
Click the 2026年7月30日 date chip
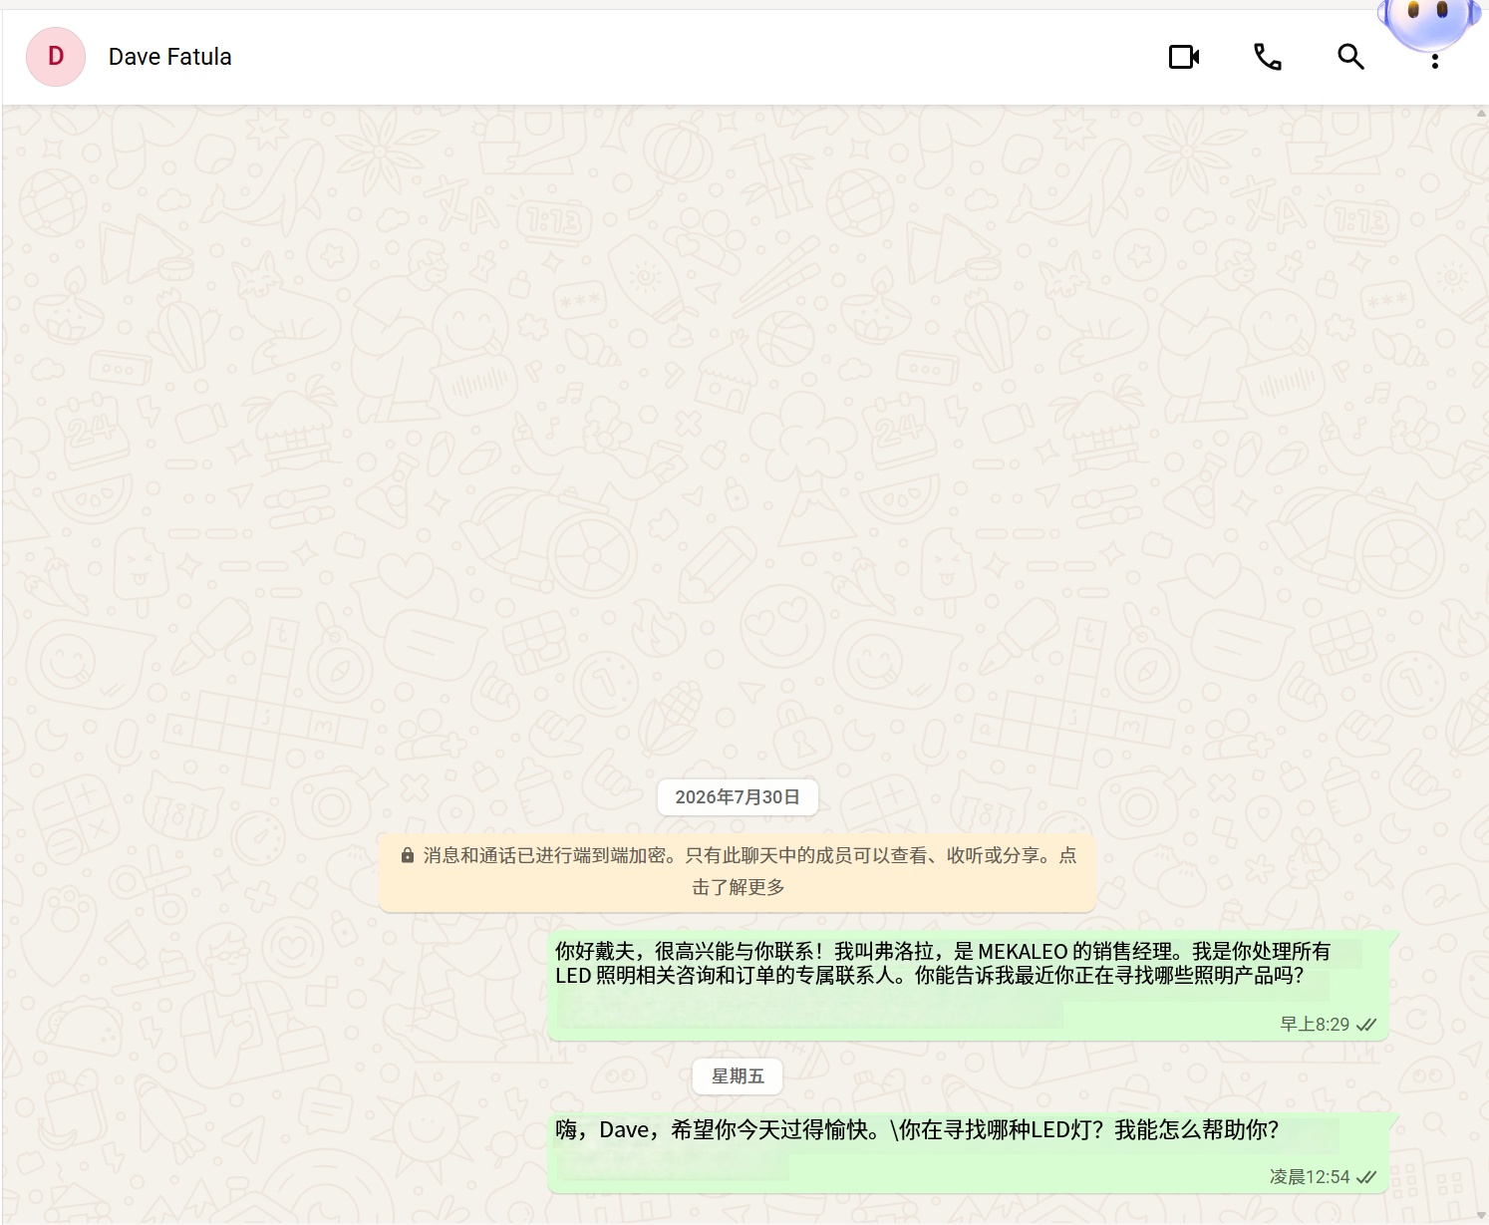coord(738,797)
